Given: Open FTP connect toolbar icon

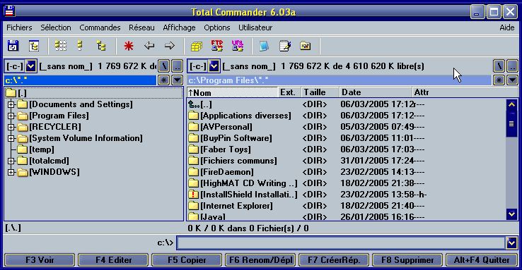Looking at the screenshot, I should [x=217, y=46].
